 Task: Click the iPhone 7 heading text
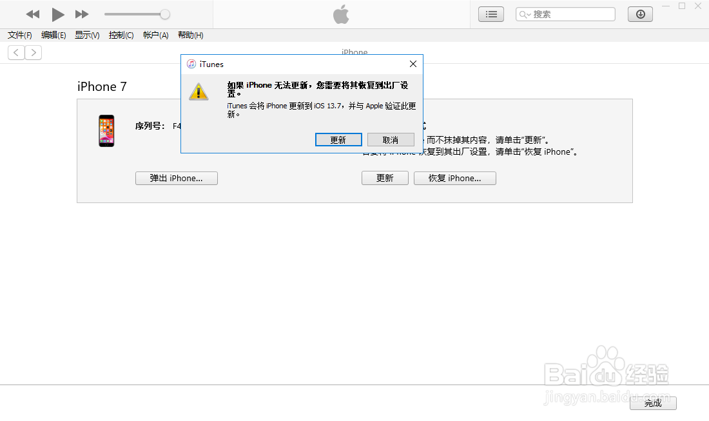(x=102, y=86)
